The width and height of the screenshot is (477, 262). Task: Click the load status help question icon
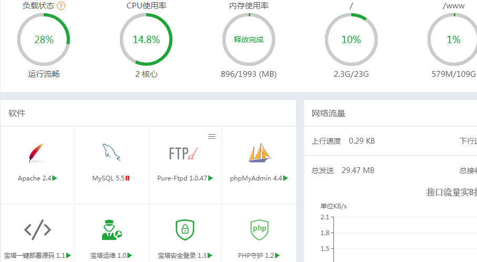pos(61,6)
